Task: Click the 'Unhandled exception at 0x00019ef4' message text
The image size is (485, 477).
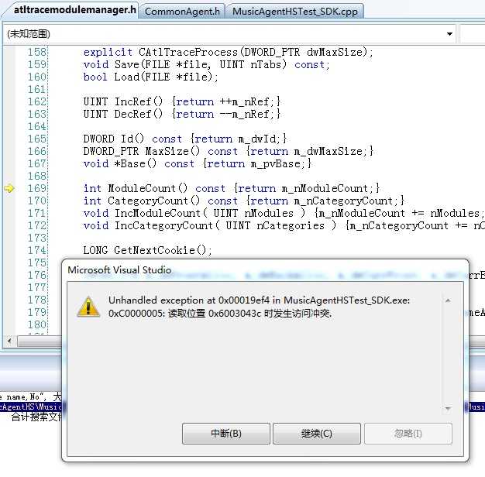Action: pyautogui.click(x=259, y=300)
